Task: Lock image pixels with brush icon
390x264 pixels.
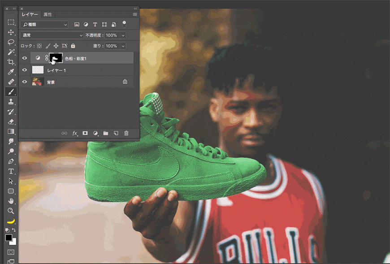Action: (x=48, y=46)
